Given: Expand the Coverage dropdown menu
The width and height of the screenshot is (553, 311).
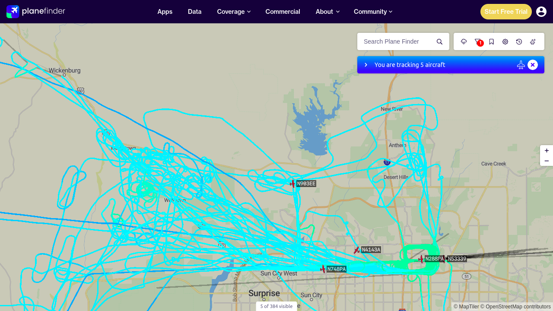Looking at the screenshot, I should [x=234, y=12].
